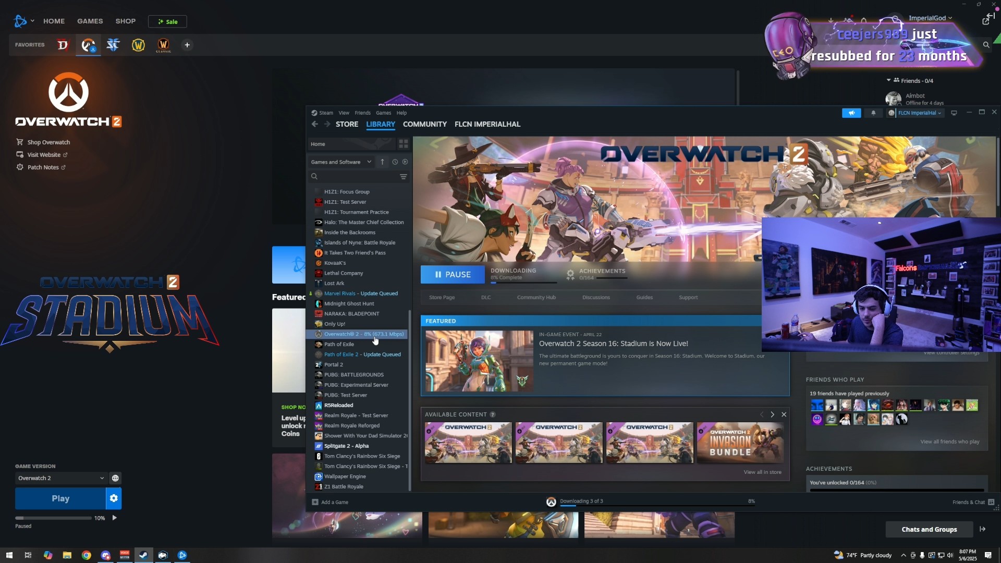This screenshot has height=563, width=1001.
Task: Open the Steam Friends menu
Action: (x=363, y=113)
